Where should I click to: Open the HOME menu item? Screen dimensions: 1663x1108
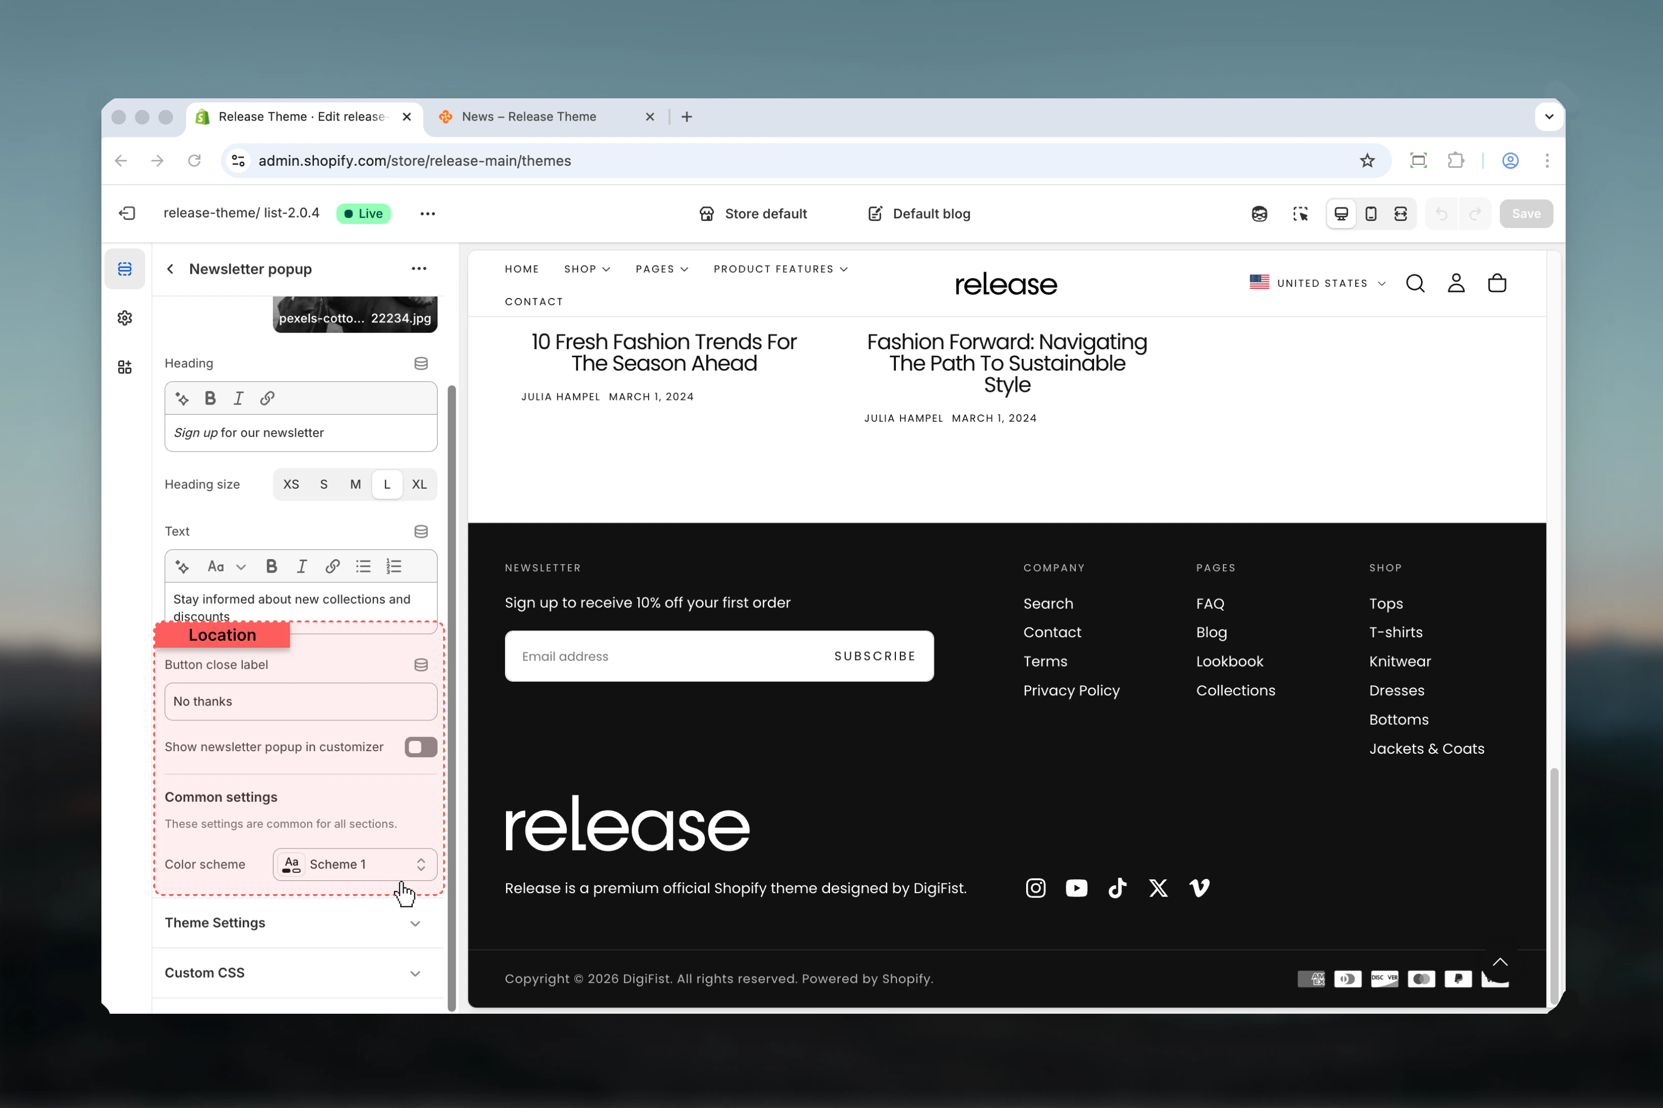pos(522,269)
